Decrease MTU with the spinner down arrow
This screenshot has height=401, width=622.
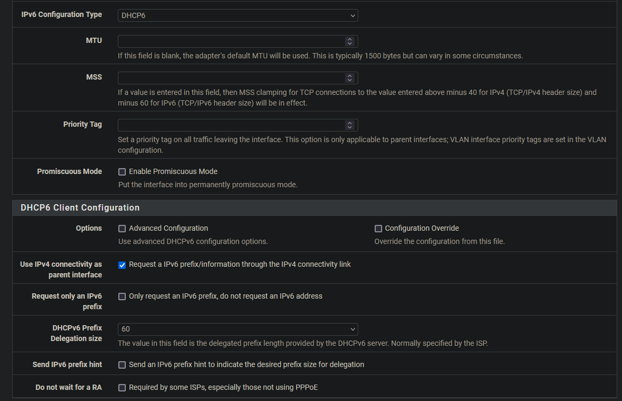point(349,43)
